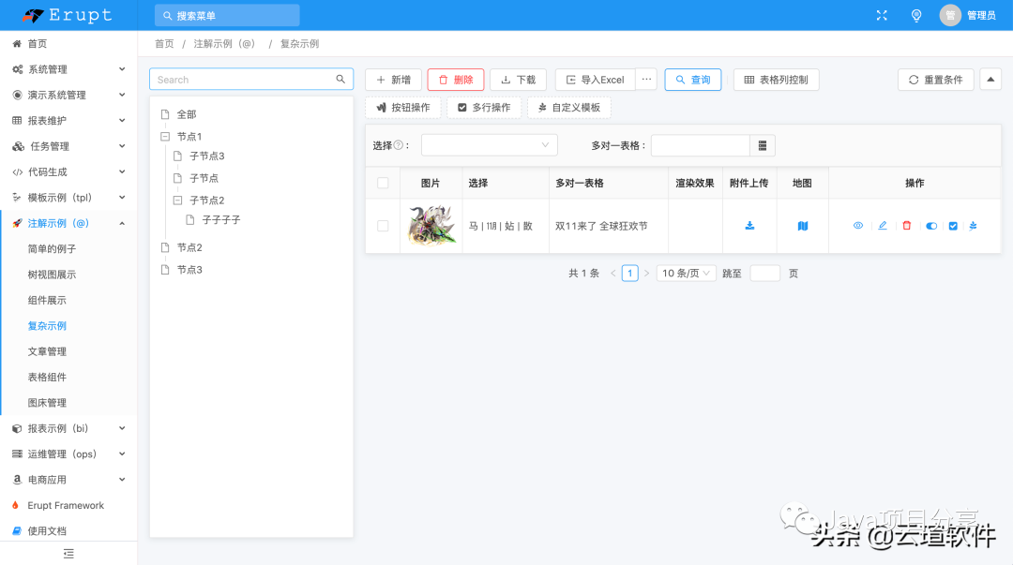Click the red trash delete icon in the row
Image resolution: width=1013 pixels, height=565 pixels.
[x=907, y=226]
